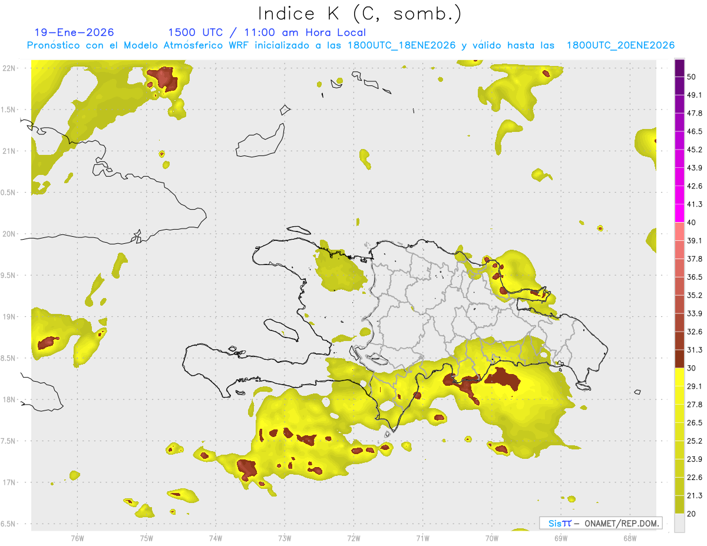
Task: Click the '70W' longitude label
Action: [492, 538]
